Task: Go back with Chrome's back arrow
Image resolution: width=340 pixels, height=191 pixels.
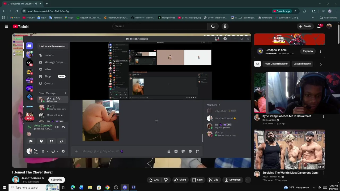Action: coord(4,11)
